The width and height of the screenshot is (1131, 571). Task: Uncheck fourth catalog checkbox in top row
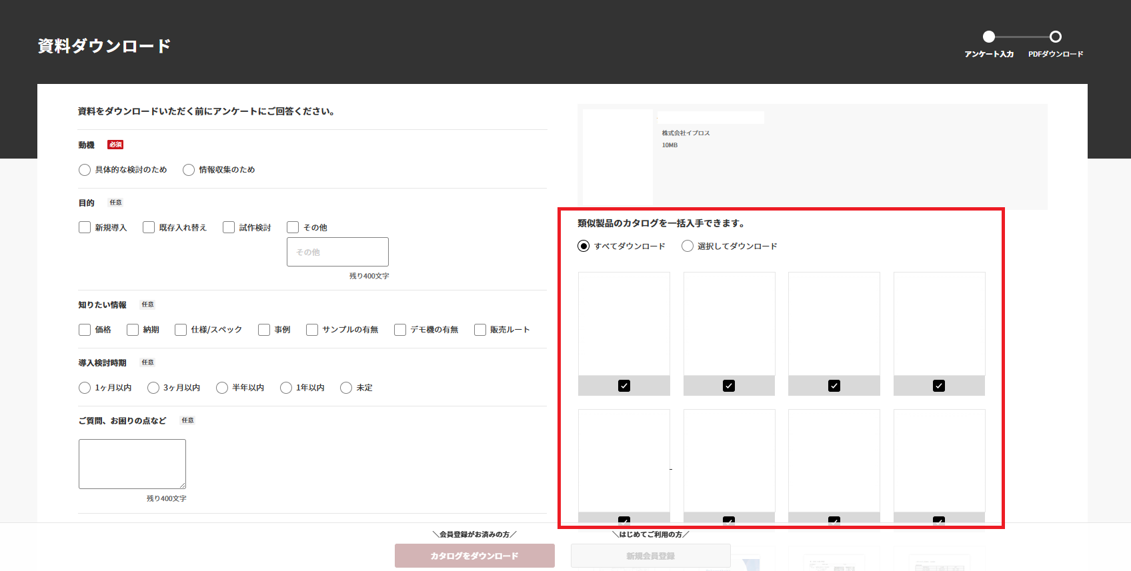click(x=939, y=386)
